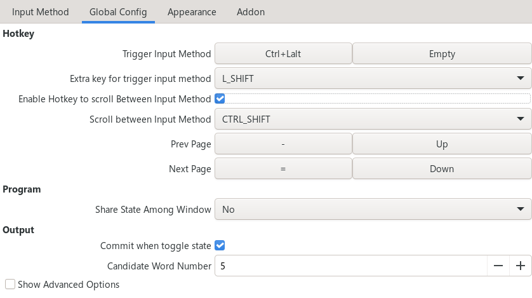
Task: Expand Share State Among Window dropdown
Action: (x=372, y=209)
